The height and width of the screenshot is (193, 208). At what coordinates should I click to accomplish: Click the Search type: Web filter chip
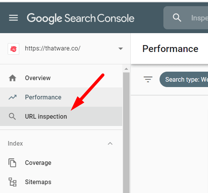184,79
